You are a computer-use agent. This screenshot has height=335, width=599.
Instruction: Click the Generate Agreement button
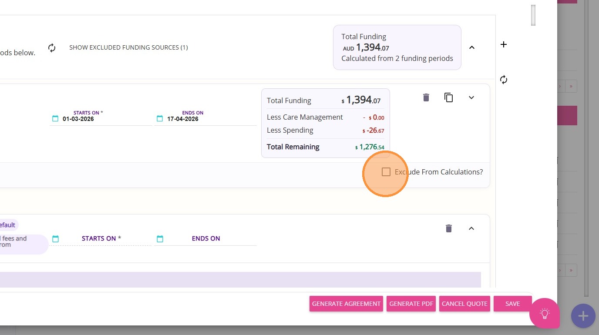(346, 304)
